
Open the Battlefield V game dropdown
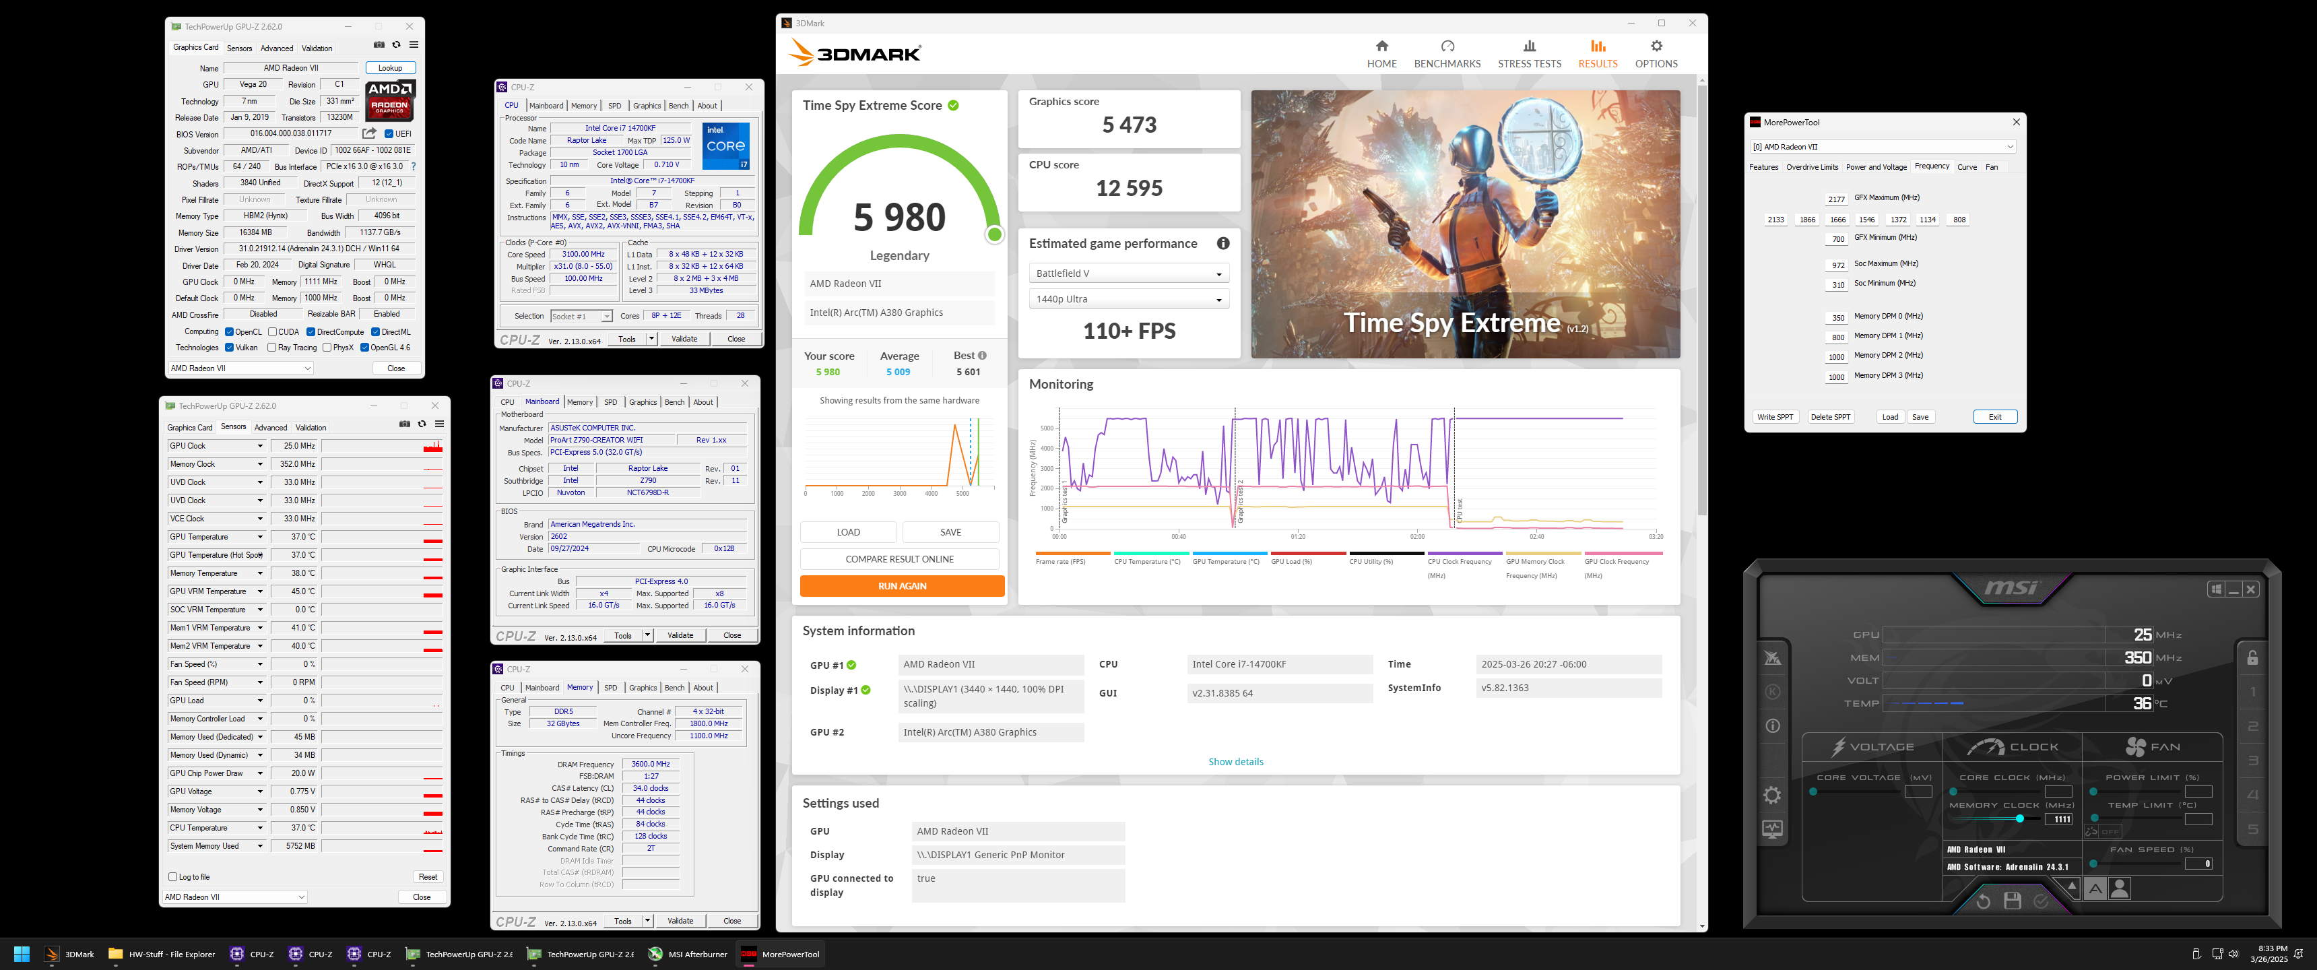pyautogui.click(x=1129, y=273)
